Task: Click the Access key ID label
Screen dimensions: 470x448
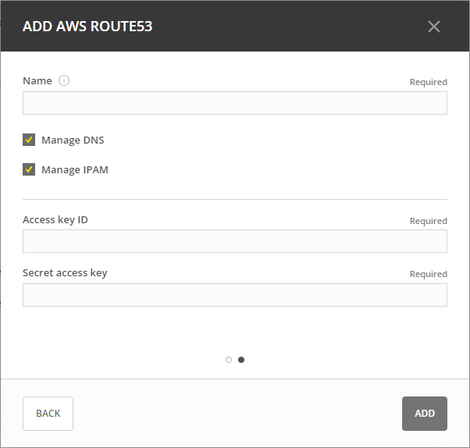Action: (55, 219)
